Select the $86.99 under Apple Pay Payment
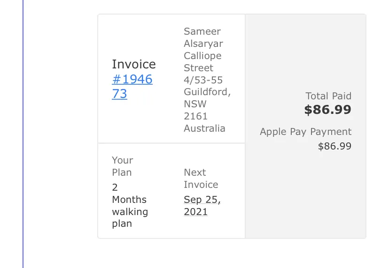 (x=335, y=146)
